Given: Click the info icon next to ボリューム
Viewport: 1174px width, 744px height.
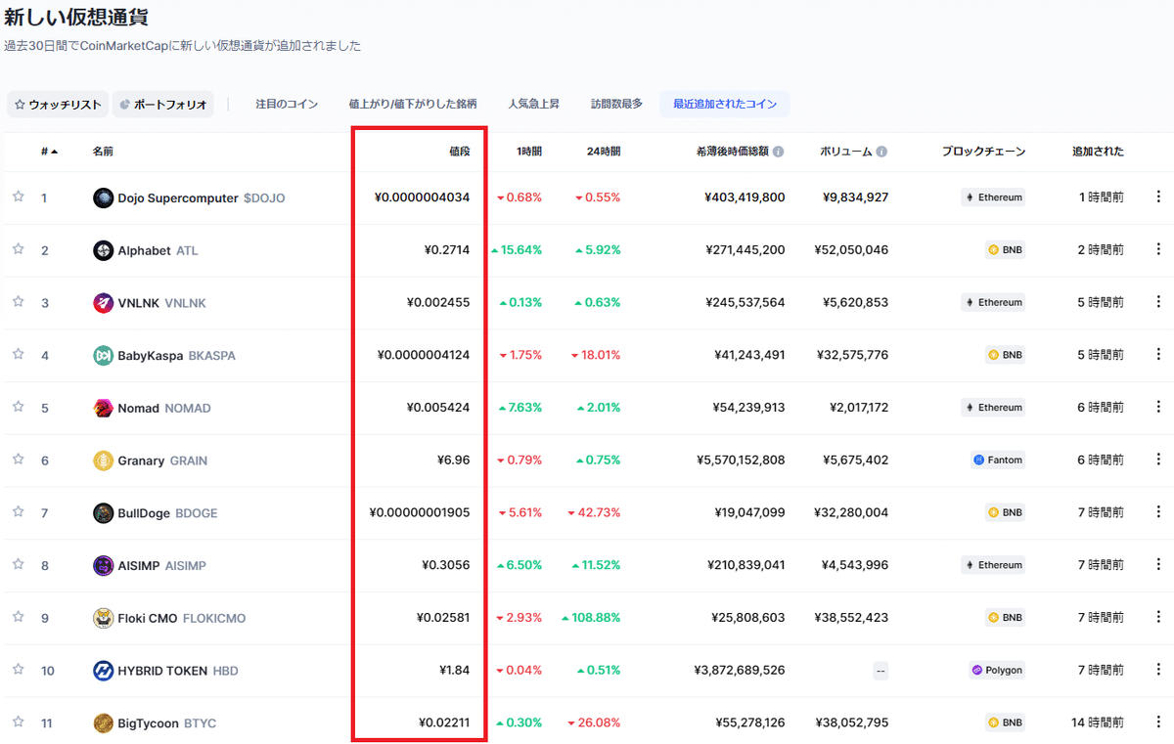Looking at the screenshot, I should [x=882, y=151].
